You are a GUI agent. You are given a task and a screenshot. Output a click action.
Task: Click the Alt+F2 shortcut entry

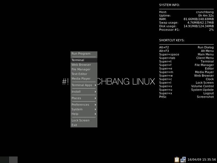[164, 47]
